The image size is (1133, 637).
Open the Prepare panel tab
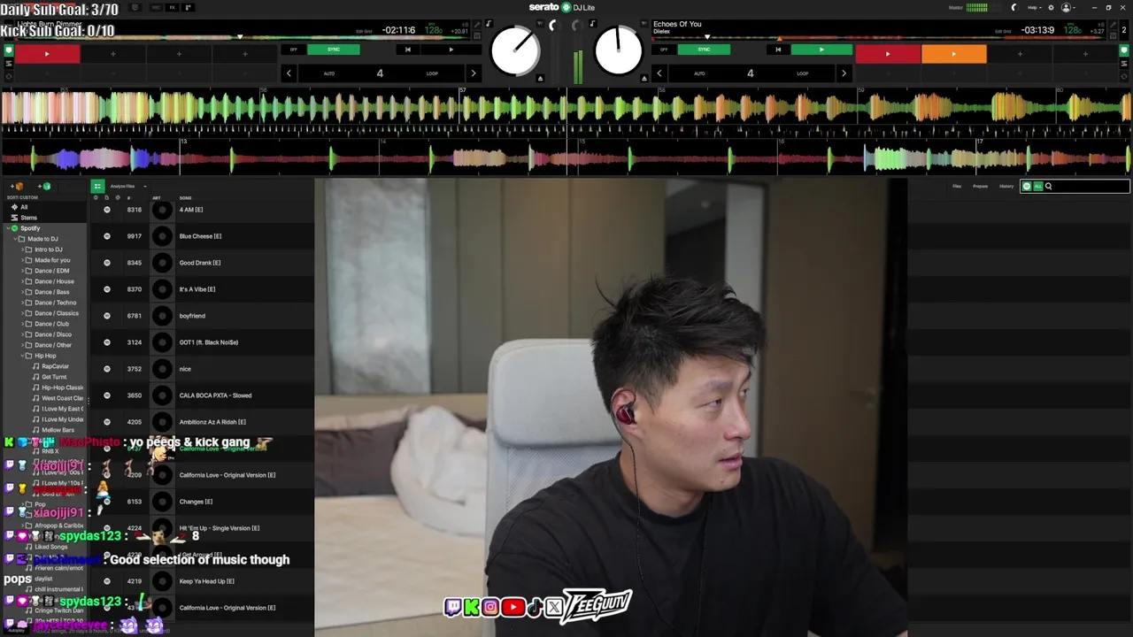point(981,187)
